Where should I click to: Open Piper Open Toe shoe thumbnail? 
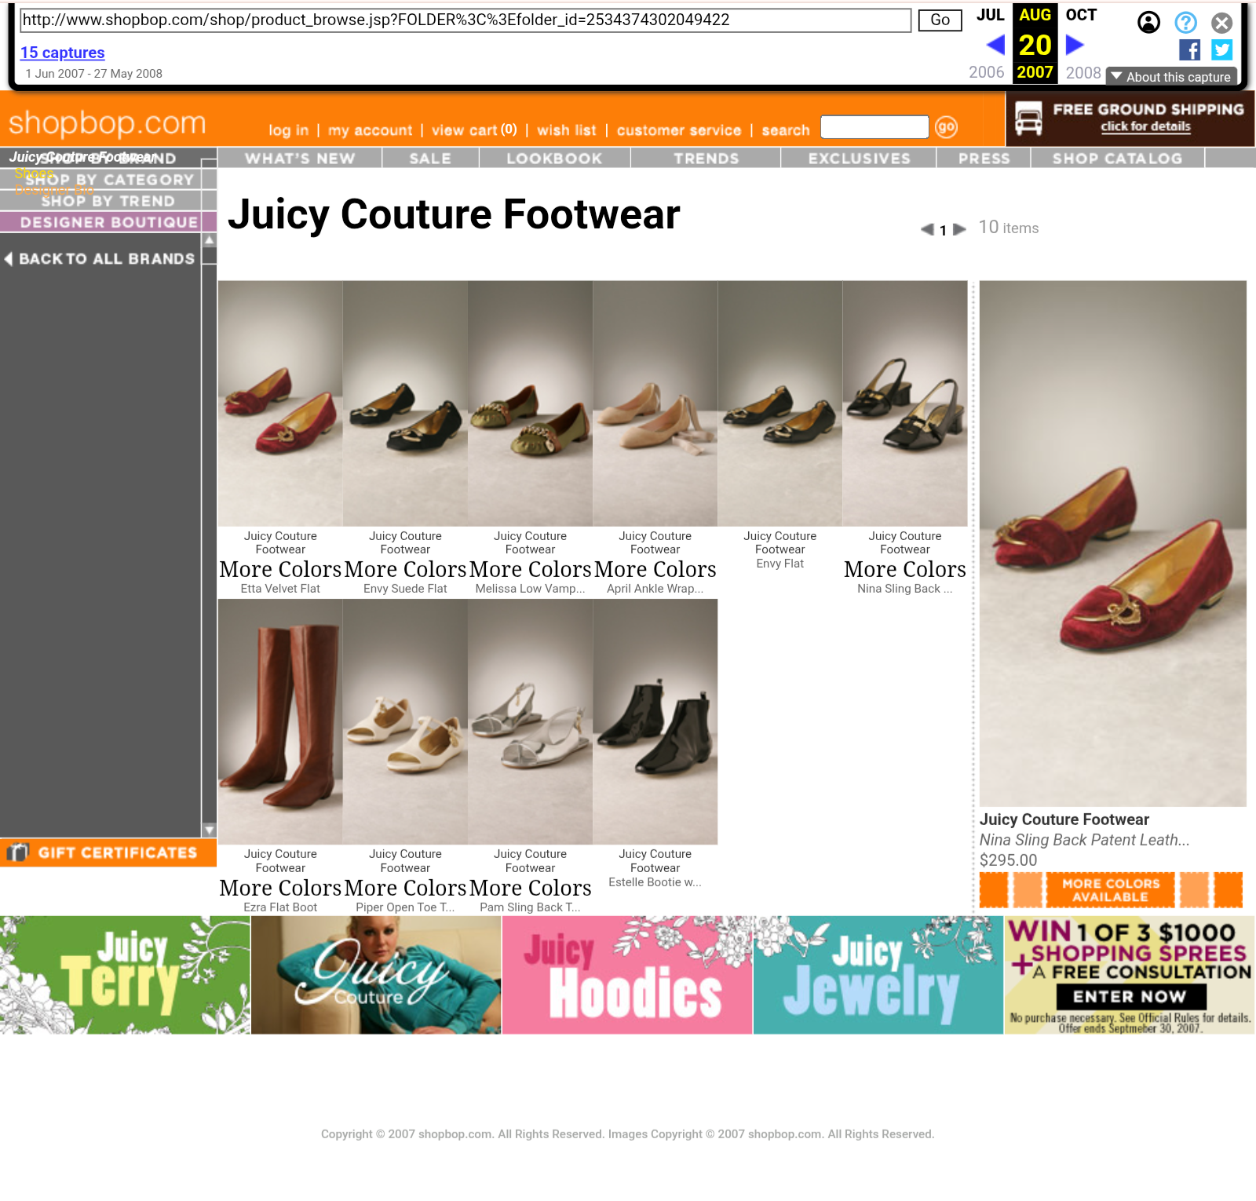click(405, 722)
